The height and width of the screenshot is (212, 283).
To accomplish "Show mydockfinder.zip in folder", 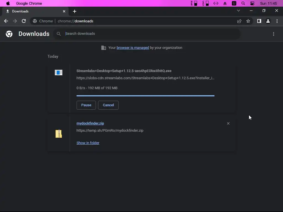I will tap(88, 143).
